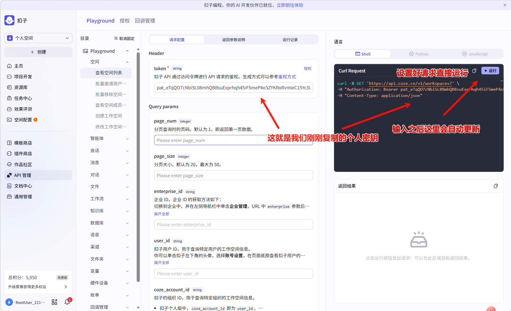
Task: Click the Coze logo icon
Action: coord(9,21)
